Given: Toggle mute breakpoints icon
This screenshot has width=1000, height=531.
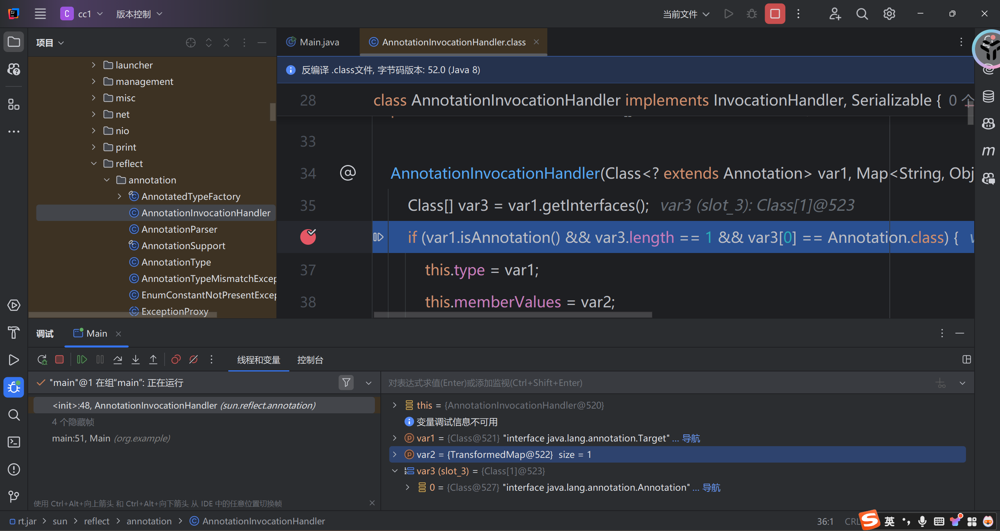Looking at the screenshot, I should coord(194,360).
